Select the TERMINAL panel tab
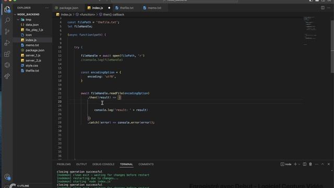The image size is (334, 188). [126, 164]
